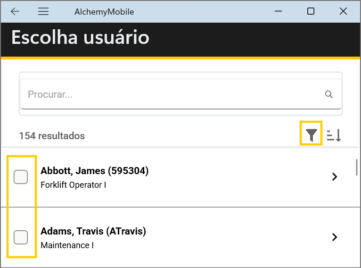Open Adams, Travis chevron arrow

point(335,237)
